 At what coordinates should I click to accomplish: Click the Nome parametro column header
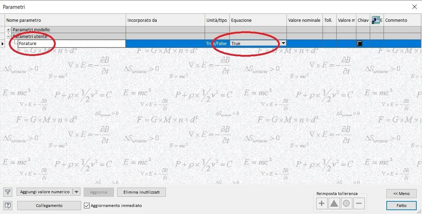[65, 20]
